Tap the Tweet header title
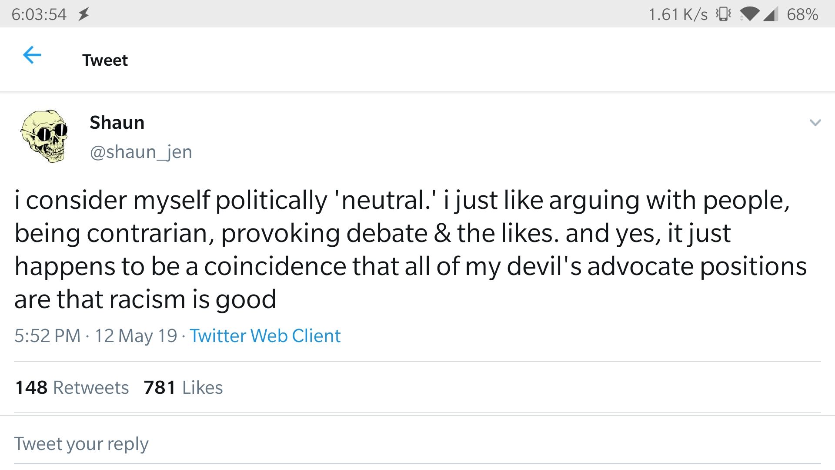The image size is (835, 470). pyautogui.click(x=105, y=60)
